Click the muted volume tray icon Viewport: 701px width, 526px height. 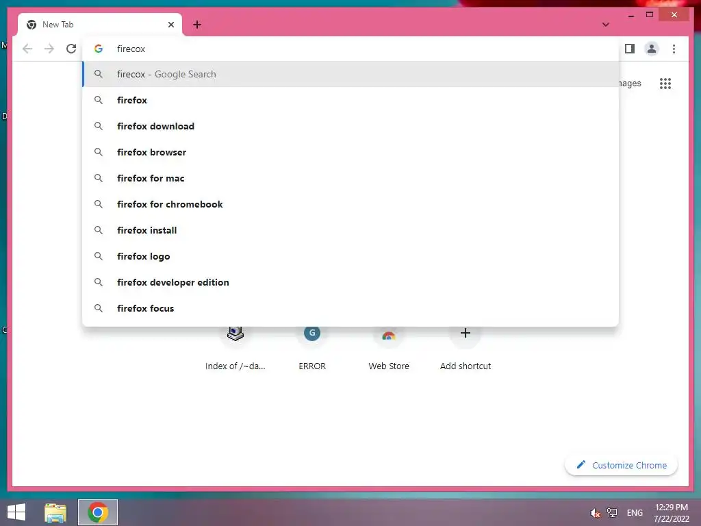click(595, 513)
